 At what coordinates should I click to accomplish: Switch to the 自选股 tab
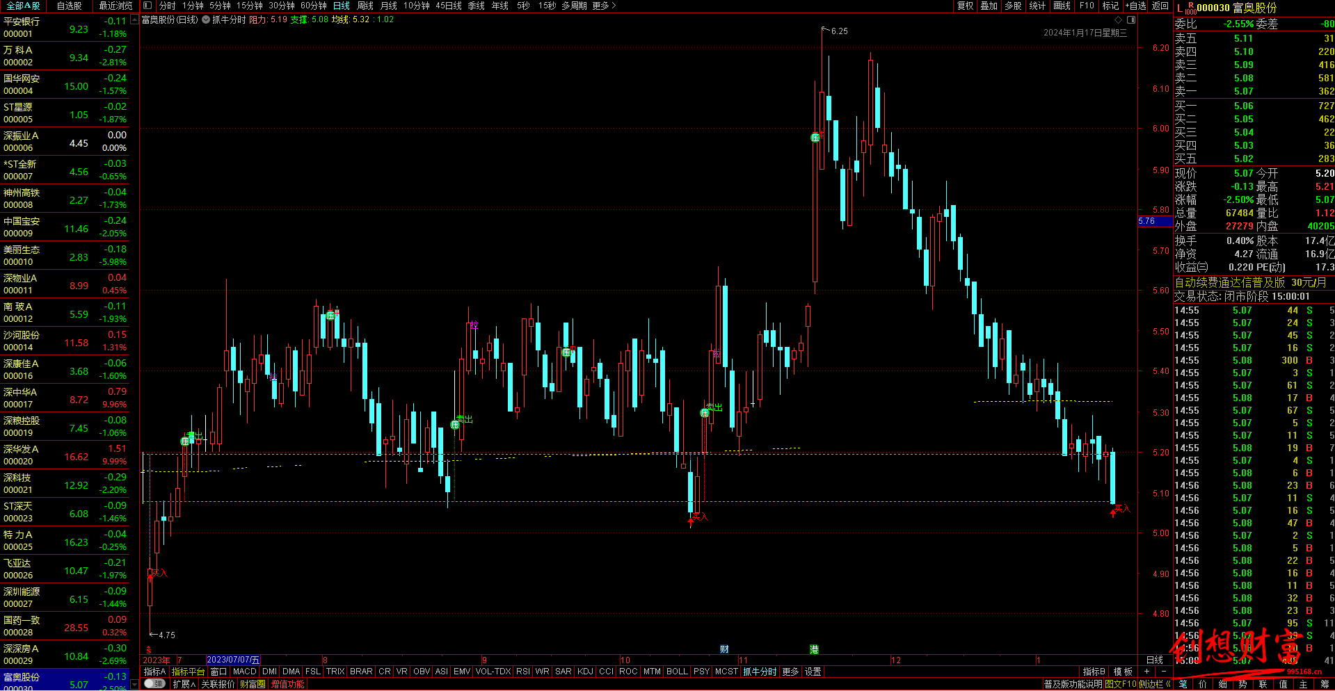tap(69, 6)
